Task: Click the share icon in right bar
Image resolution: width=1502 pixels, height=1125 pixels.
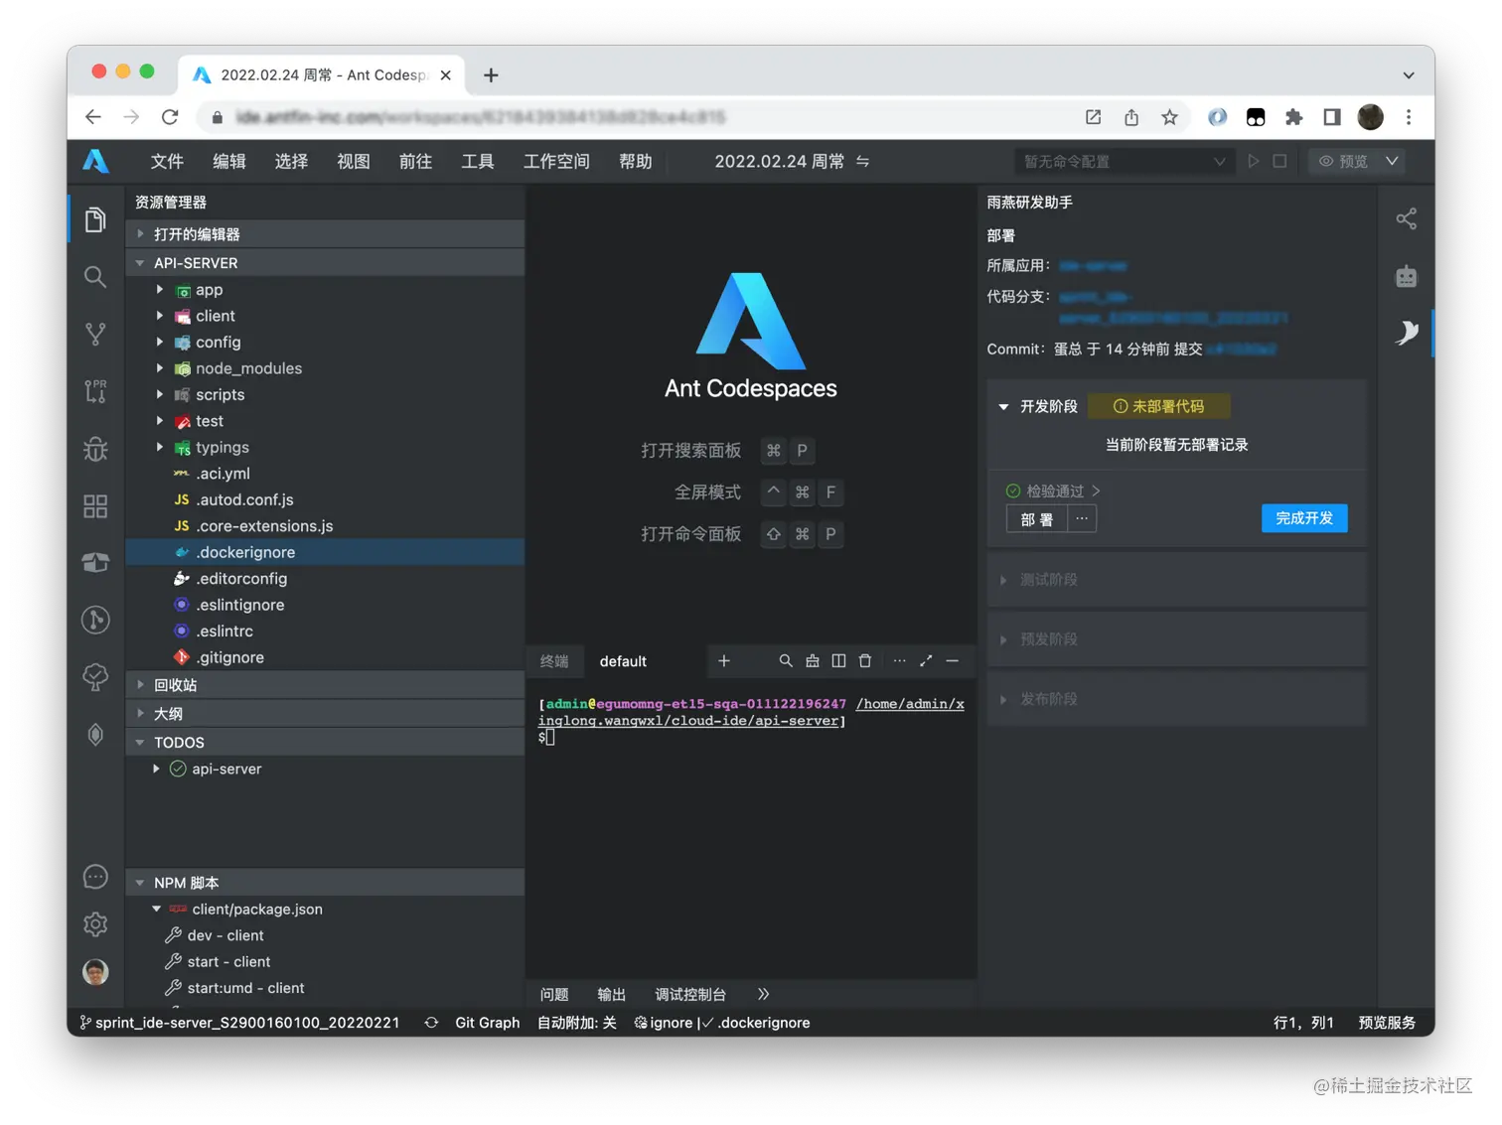Action: (1407, 218)
